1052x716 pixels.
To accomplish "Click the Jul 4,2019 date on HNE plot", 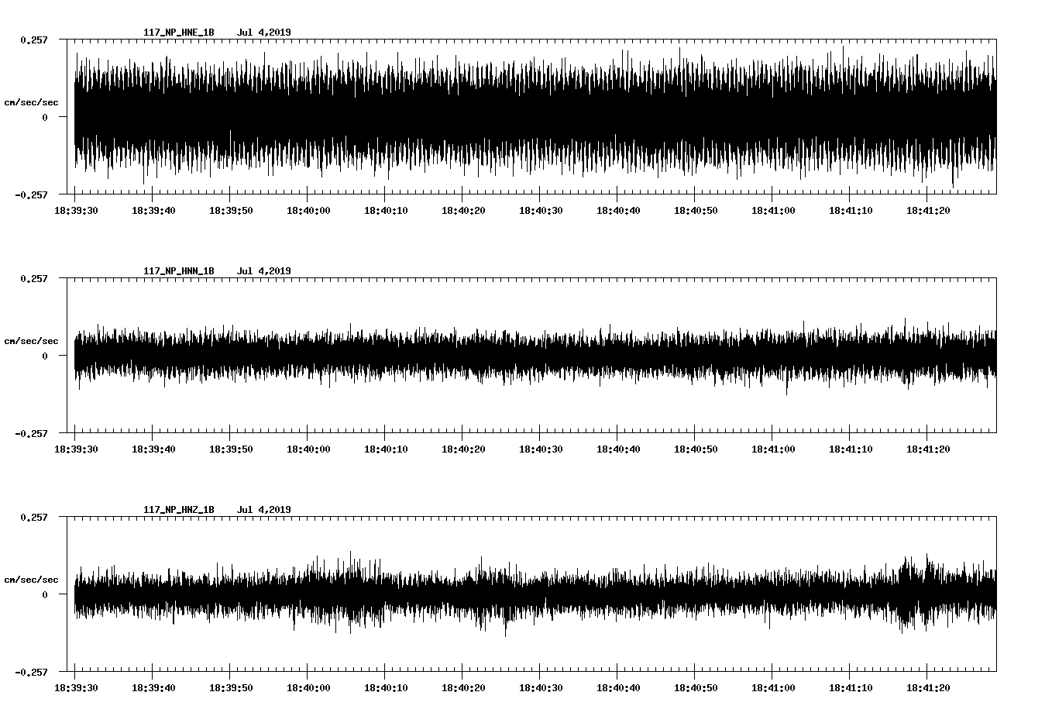I will [264, 33].
